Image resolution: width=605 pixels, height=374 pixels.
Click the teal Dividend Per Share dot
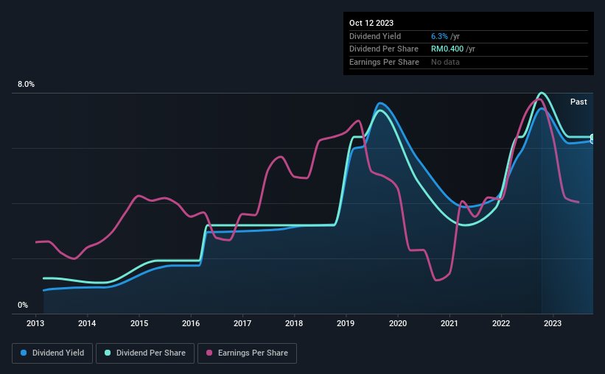(108, 353)
